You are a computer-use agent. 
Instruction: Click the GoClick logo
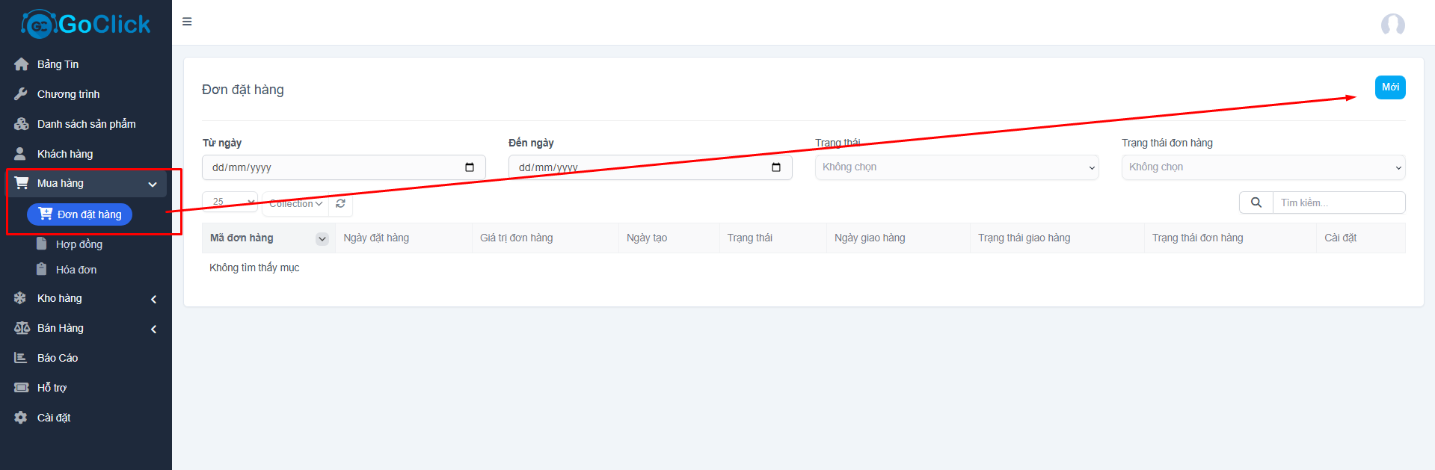(x=86, y=24)
